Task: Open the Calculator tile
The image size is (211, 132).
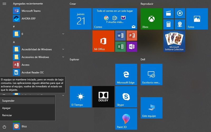Action: point(169,24)
